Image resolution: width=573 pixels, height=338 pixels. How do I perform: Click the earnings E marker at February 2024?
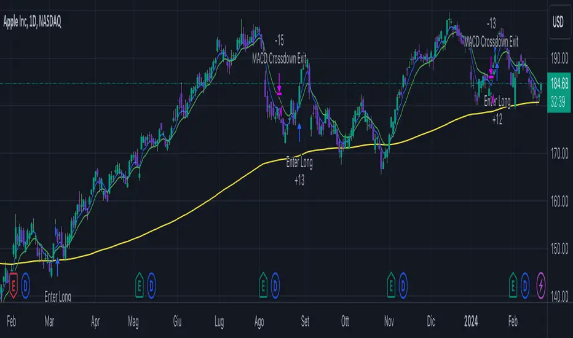(513, 285)
